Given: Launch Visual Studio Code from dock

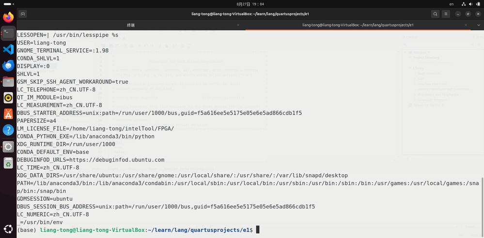Looking at the screenshot, I should 8,49.
